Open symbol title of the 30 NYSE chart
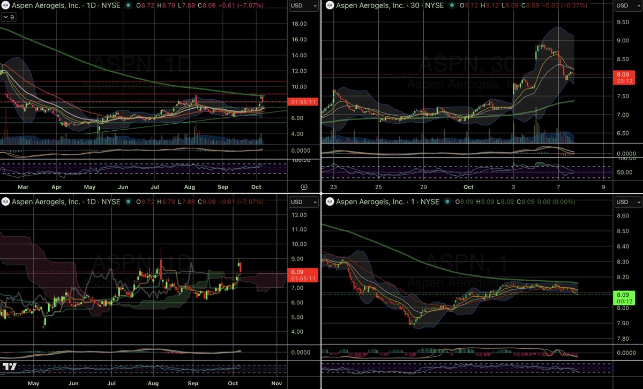Screen dimensions: 643x389 [x=391, y=5]
